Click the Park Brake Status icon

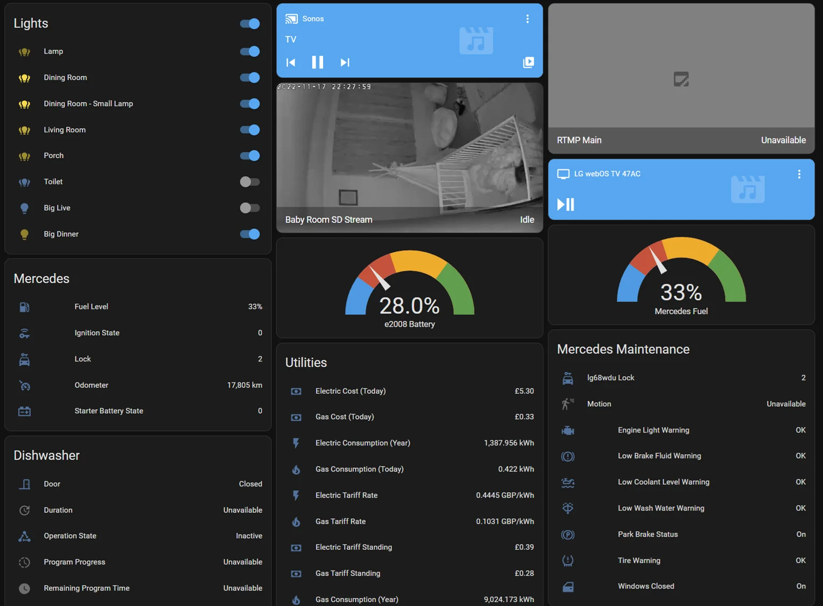coord(568,535)
